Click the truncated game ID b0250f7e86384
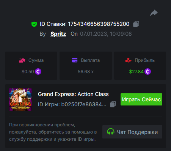Viewport: 171px width, 151px height. point(84,104)
